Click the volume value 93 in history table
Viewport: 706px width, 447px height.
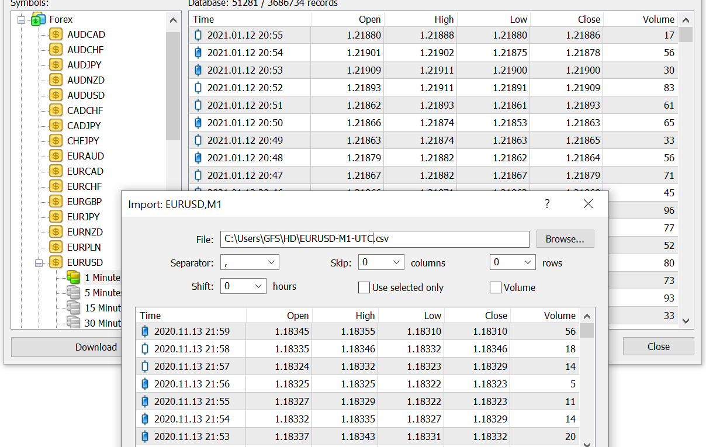669,298
